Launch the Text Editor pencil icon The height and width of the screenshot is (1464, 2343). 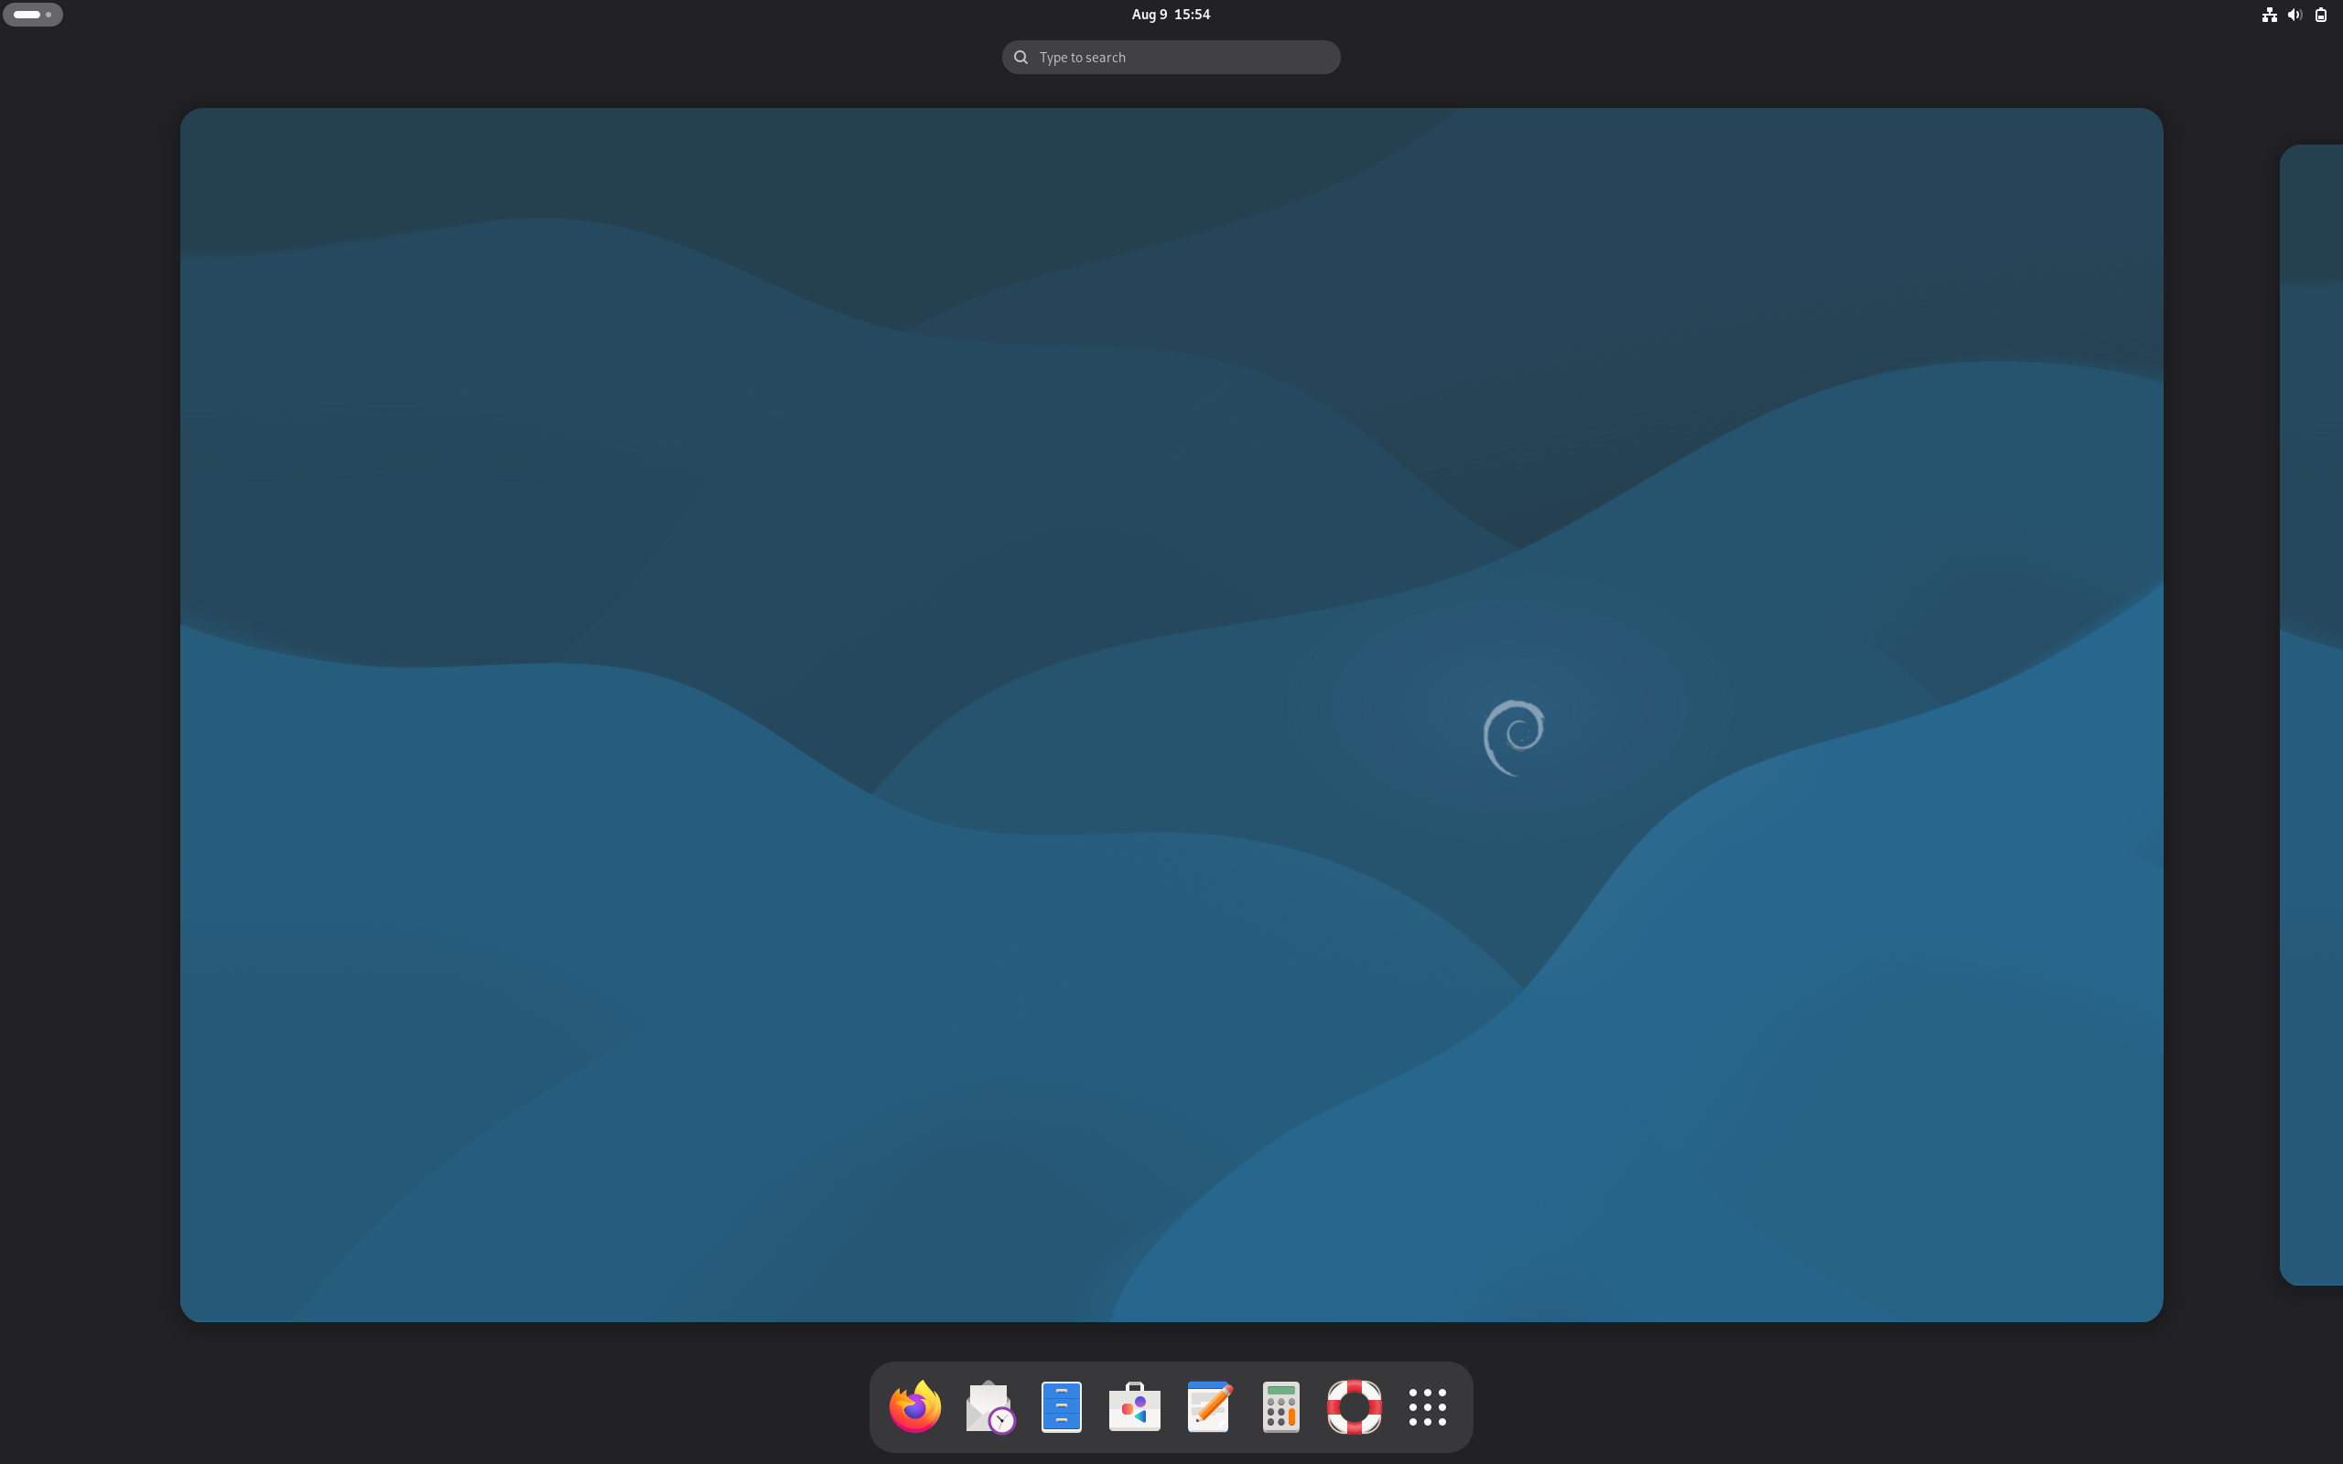click(1207, 1406)
